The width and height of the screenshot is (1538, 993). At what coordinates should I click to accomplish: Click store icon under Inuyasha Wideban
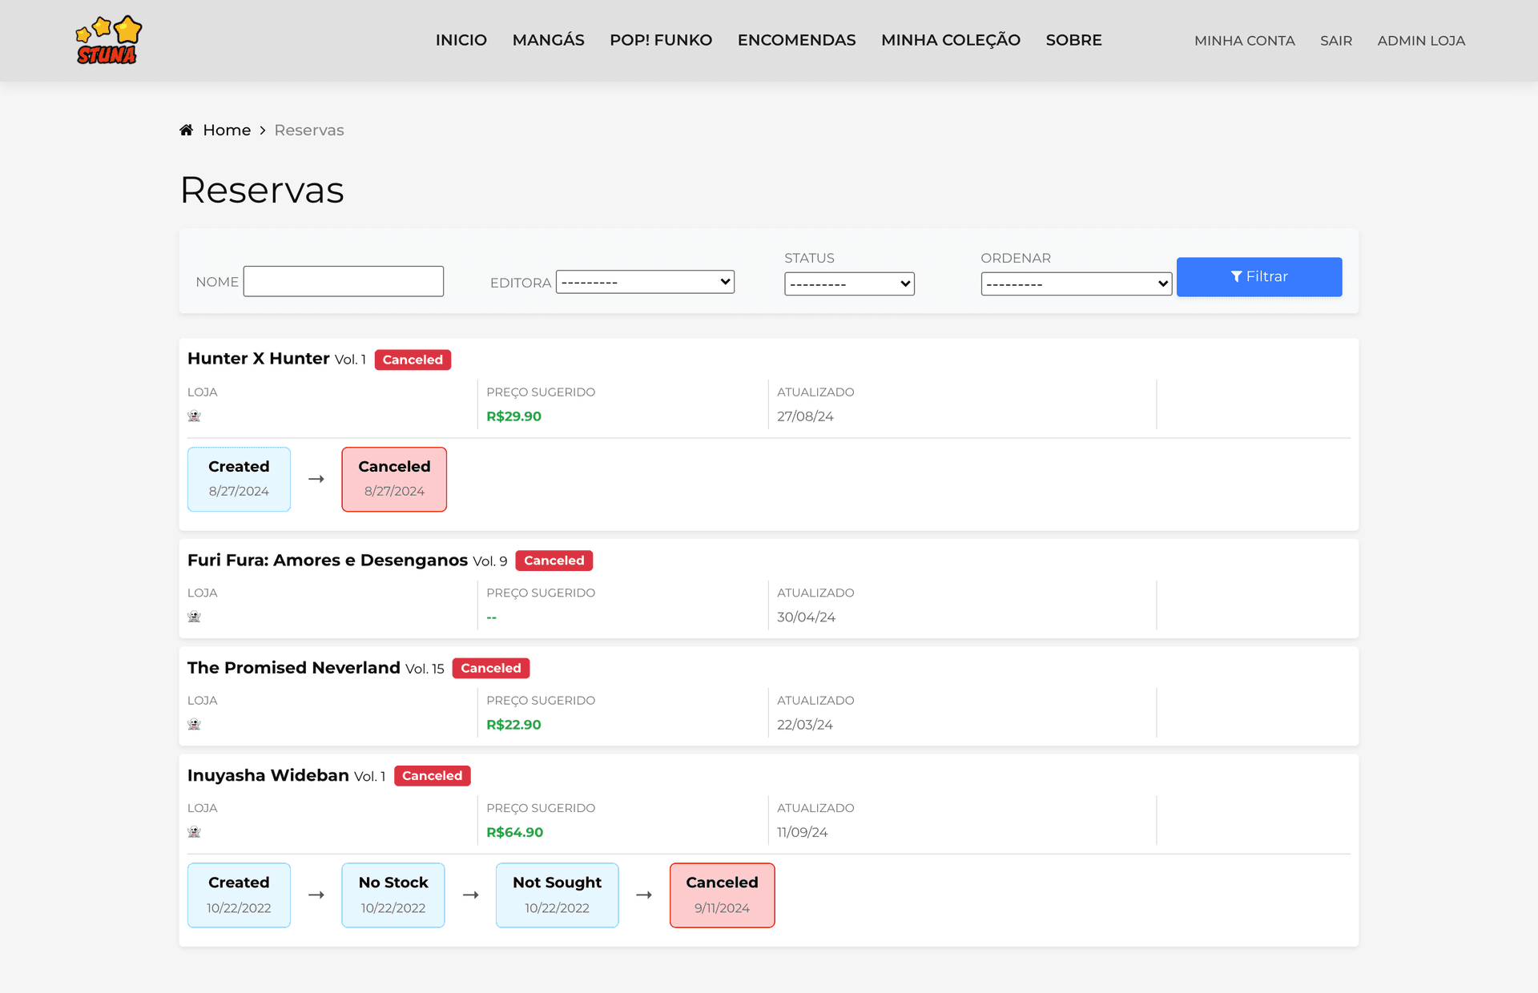pos(194,833)
